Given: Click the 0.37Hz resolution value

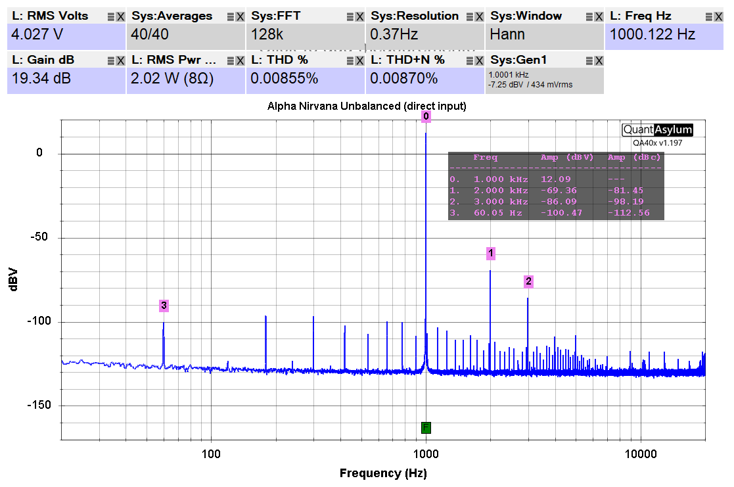Looking at the screenshot, I should point(394,35).
